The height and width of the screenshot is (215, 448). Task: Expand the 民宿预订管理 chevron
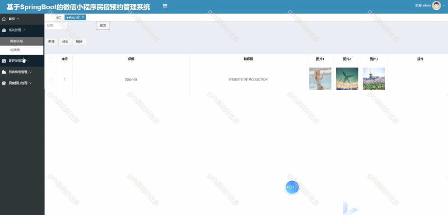(30, 83)
